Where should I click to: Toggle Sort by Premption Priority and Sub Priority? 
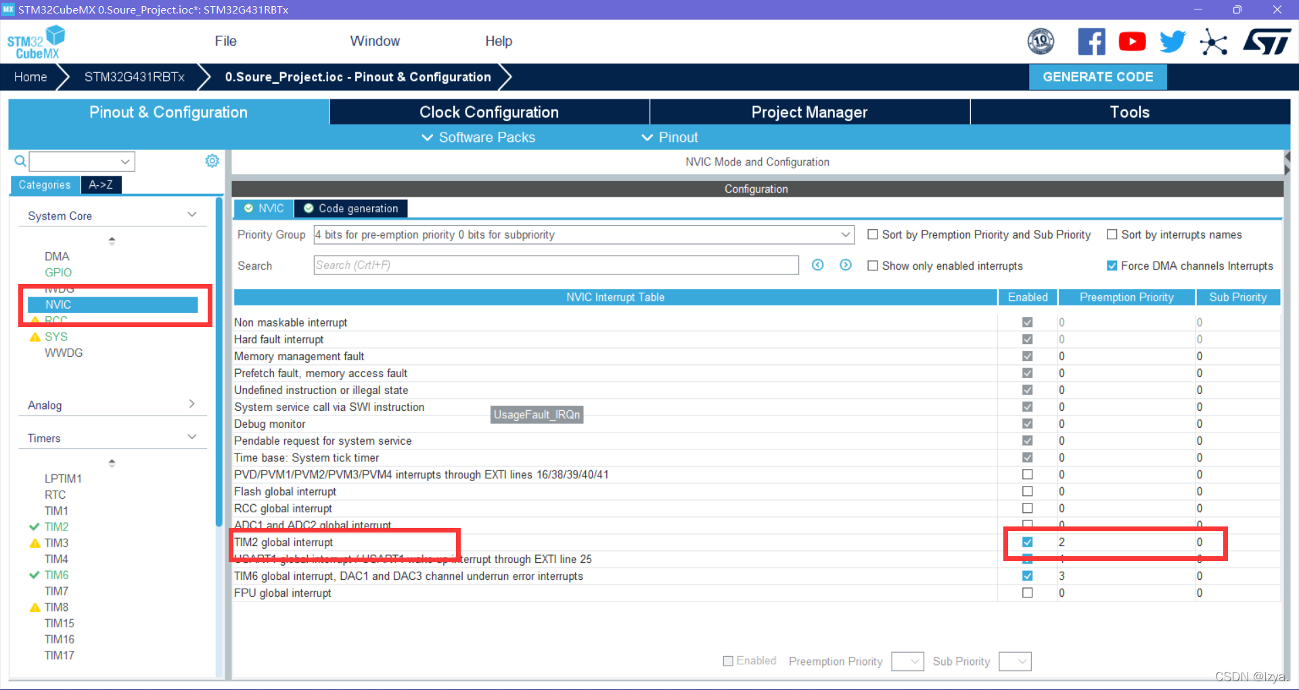[873, 235]
